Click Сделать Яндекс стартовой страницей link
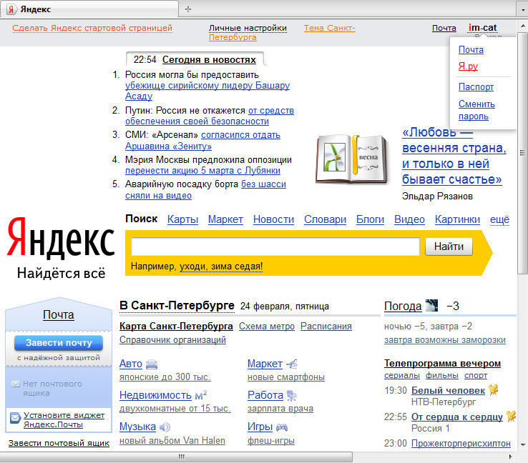528x463 pixels. [92, 28]
